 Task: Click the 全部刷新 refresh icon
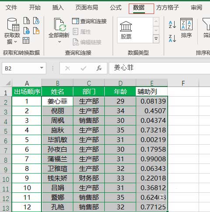[x=59, y=24]
